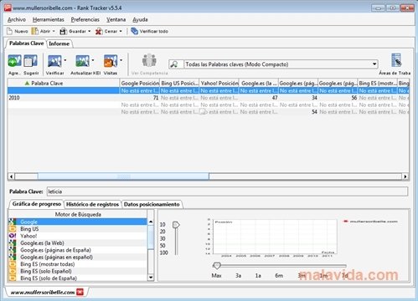Save project using Guardar icon
Screen dimensions: 418x301
[x=63, y=31]
